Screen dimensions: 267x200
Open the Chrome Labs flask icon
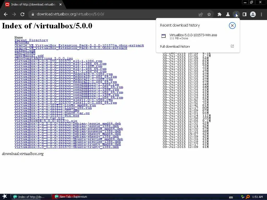[x=228, y=15]
